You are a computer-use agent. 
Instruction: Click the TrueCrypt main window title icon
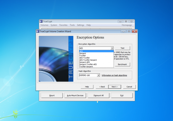tap(41, 21)
